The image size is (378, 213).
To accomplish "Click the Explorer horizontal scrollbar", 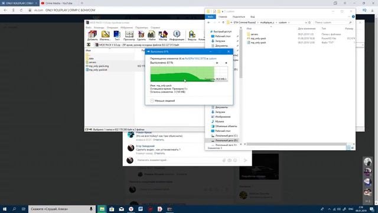I will [296, 144].
